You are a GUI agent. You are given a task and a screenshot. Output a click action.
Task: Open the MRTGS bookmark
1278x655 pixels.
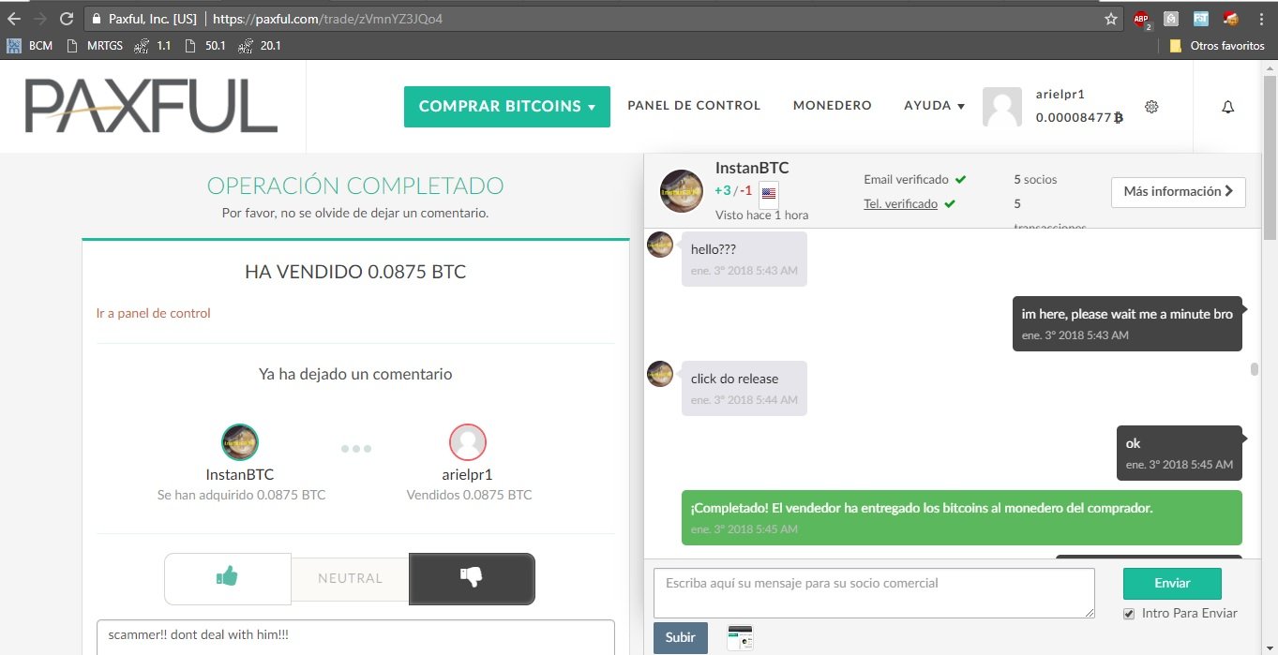pos(96,45)
